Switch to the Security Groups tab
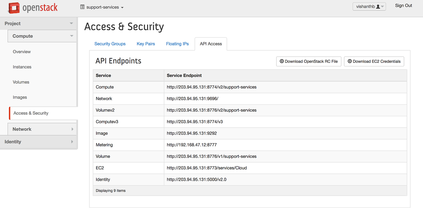The height and width of the screenshot is (214, 423). [110, 44]
